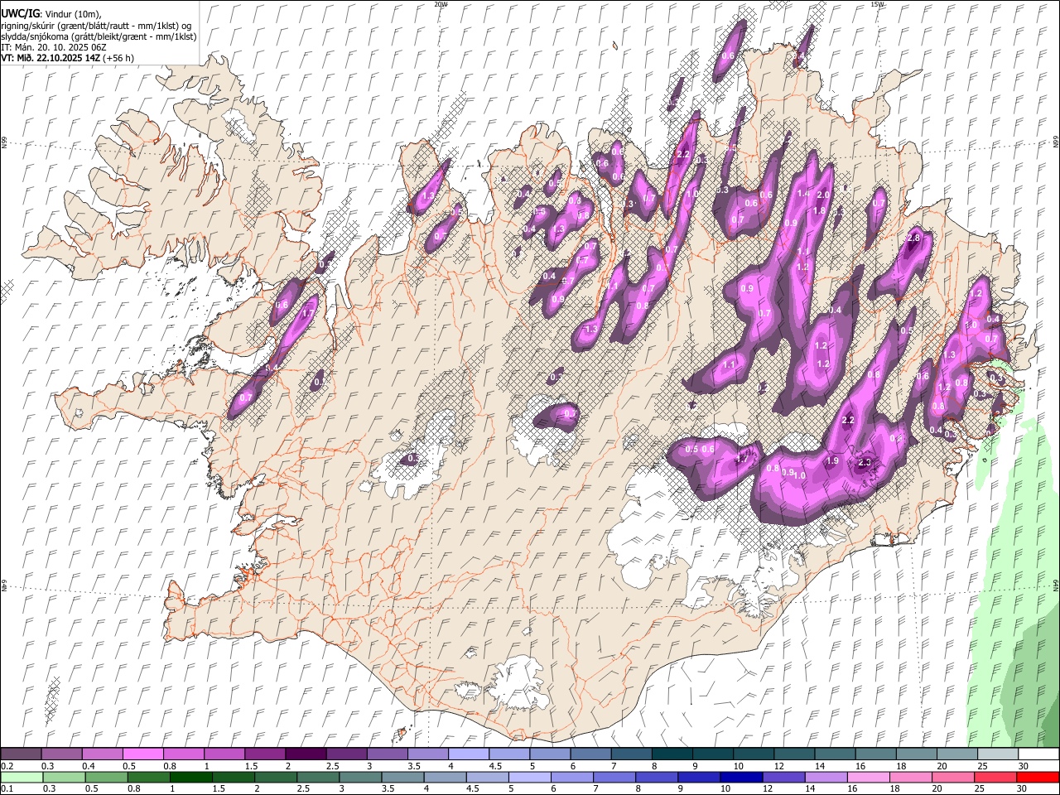The width and height of the screenshot is (1060, 795).
Task: Click the 0.2–0.3 dark mauve swatch in upper legend
Action: pyautogui.click(x=22, y=754)
